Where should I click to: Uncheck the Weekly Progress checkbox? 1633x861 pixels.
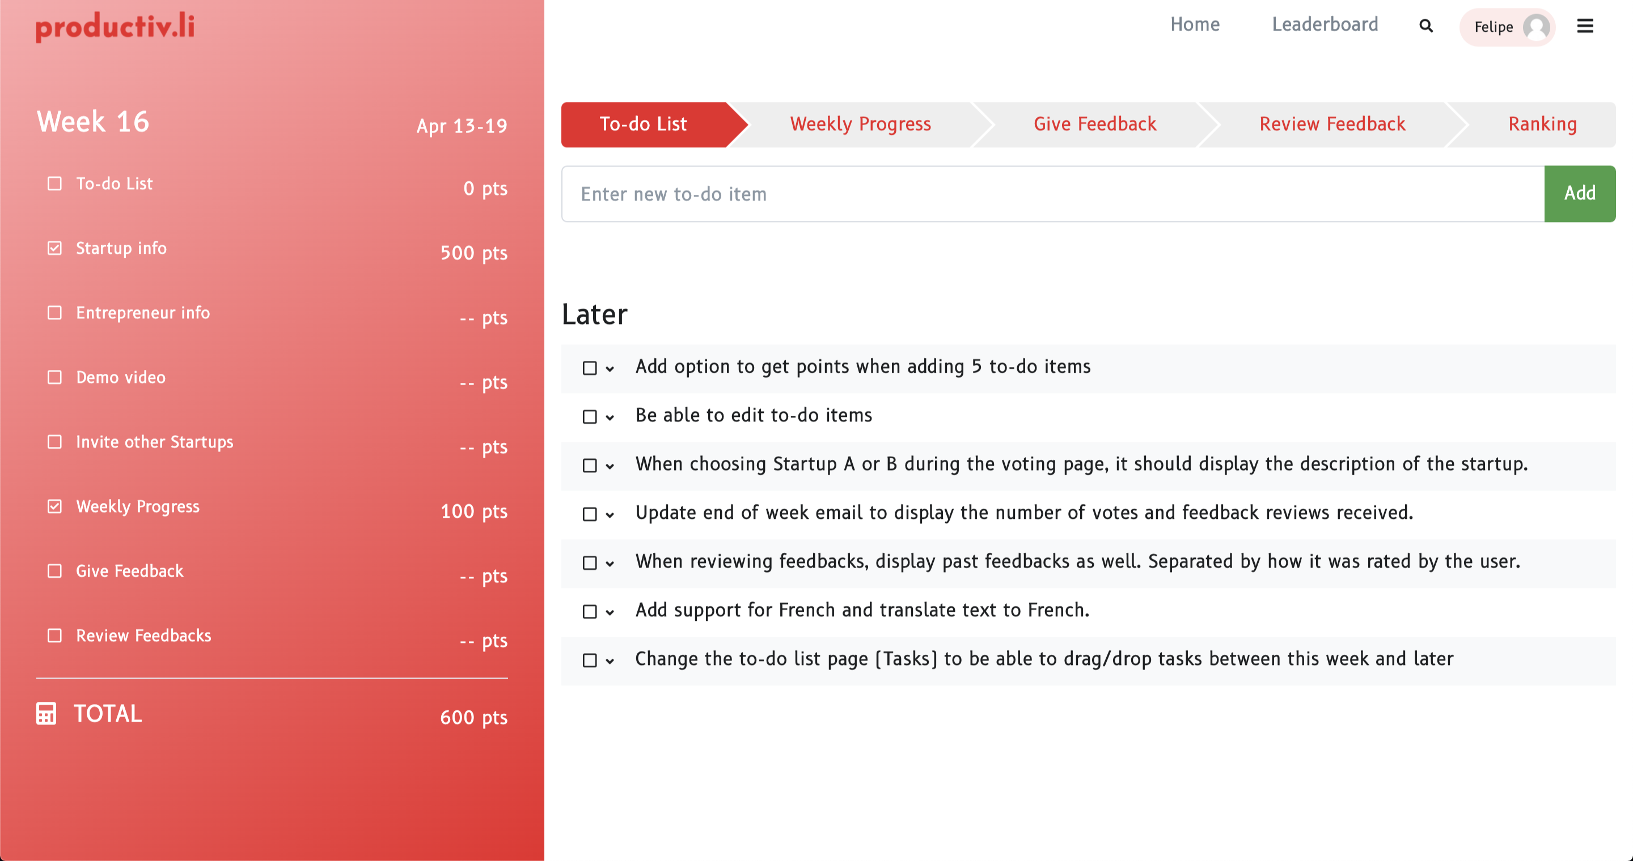pos(54,505)
